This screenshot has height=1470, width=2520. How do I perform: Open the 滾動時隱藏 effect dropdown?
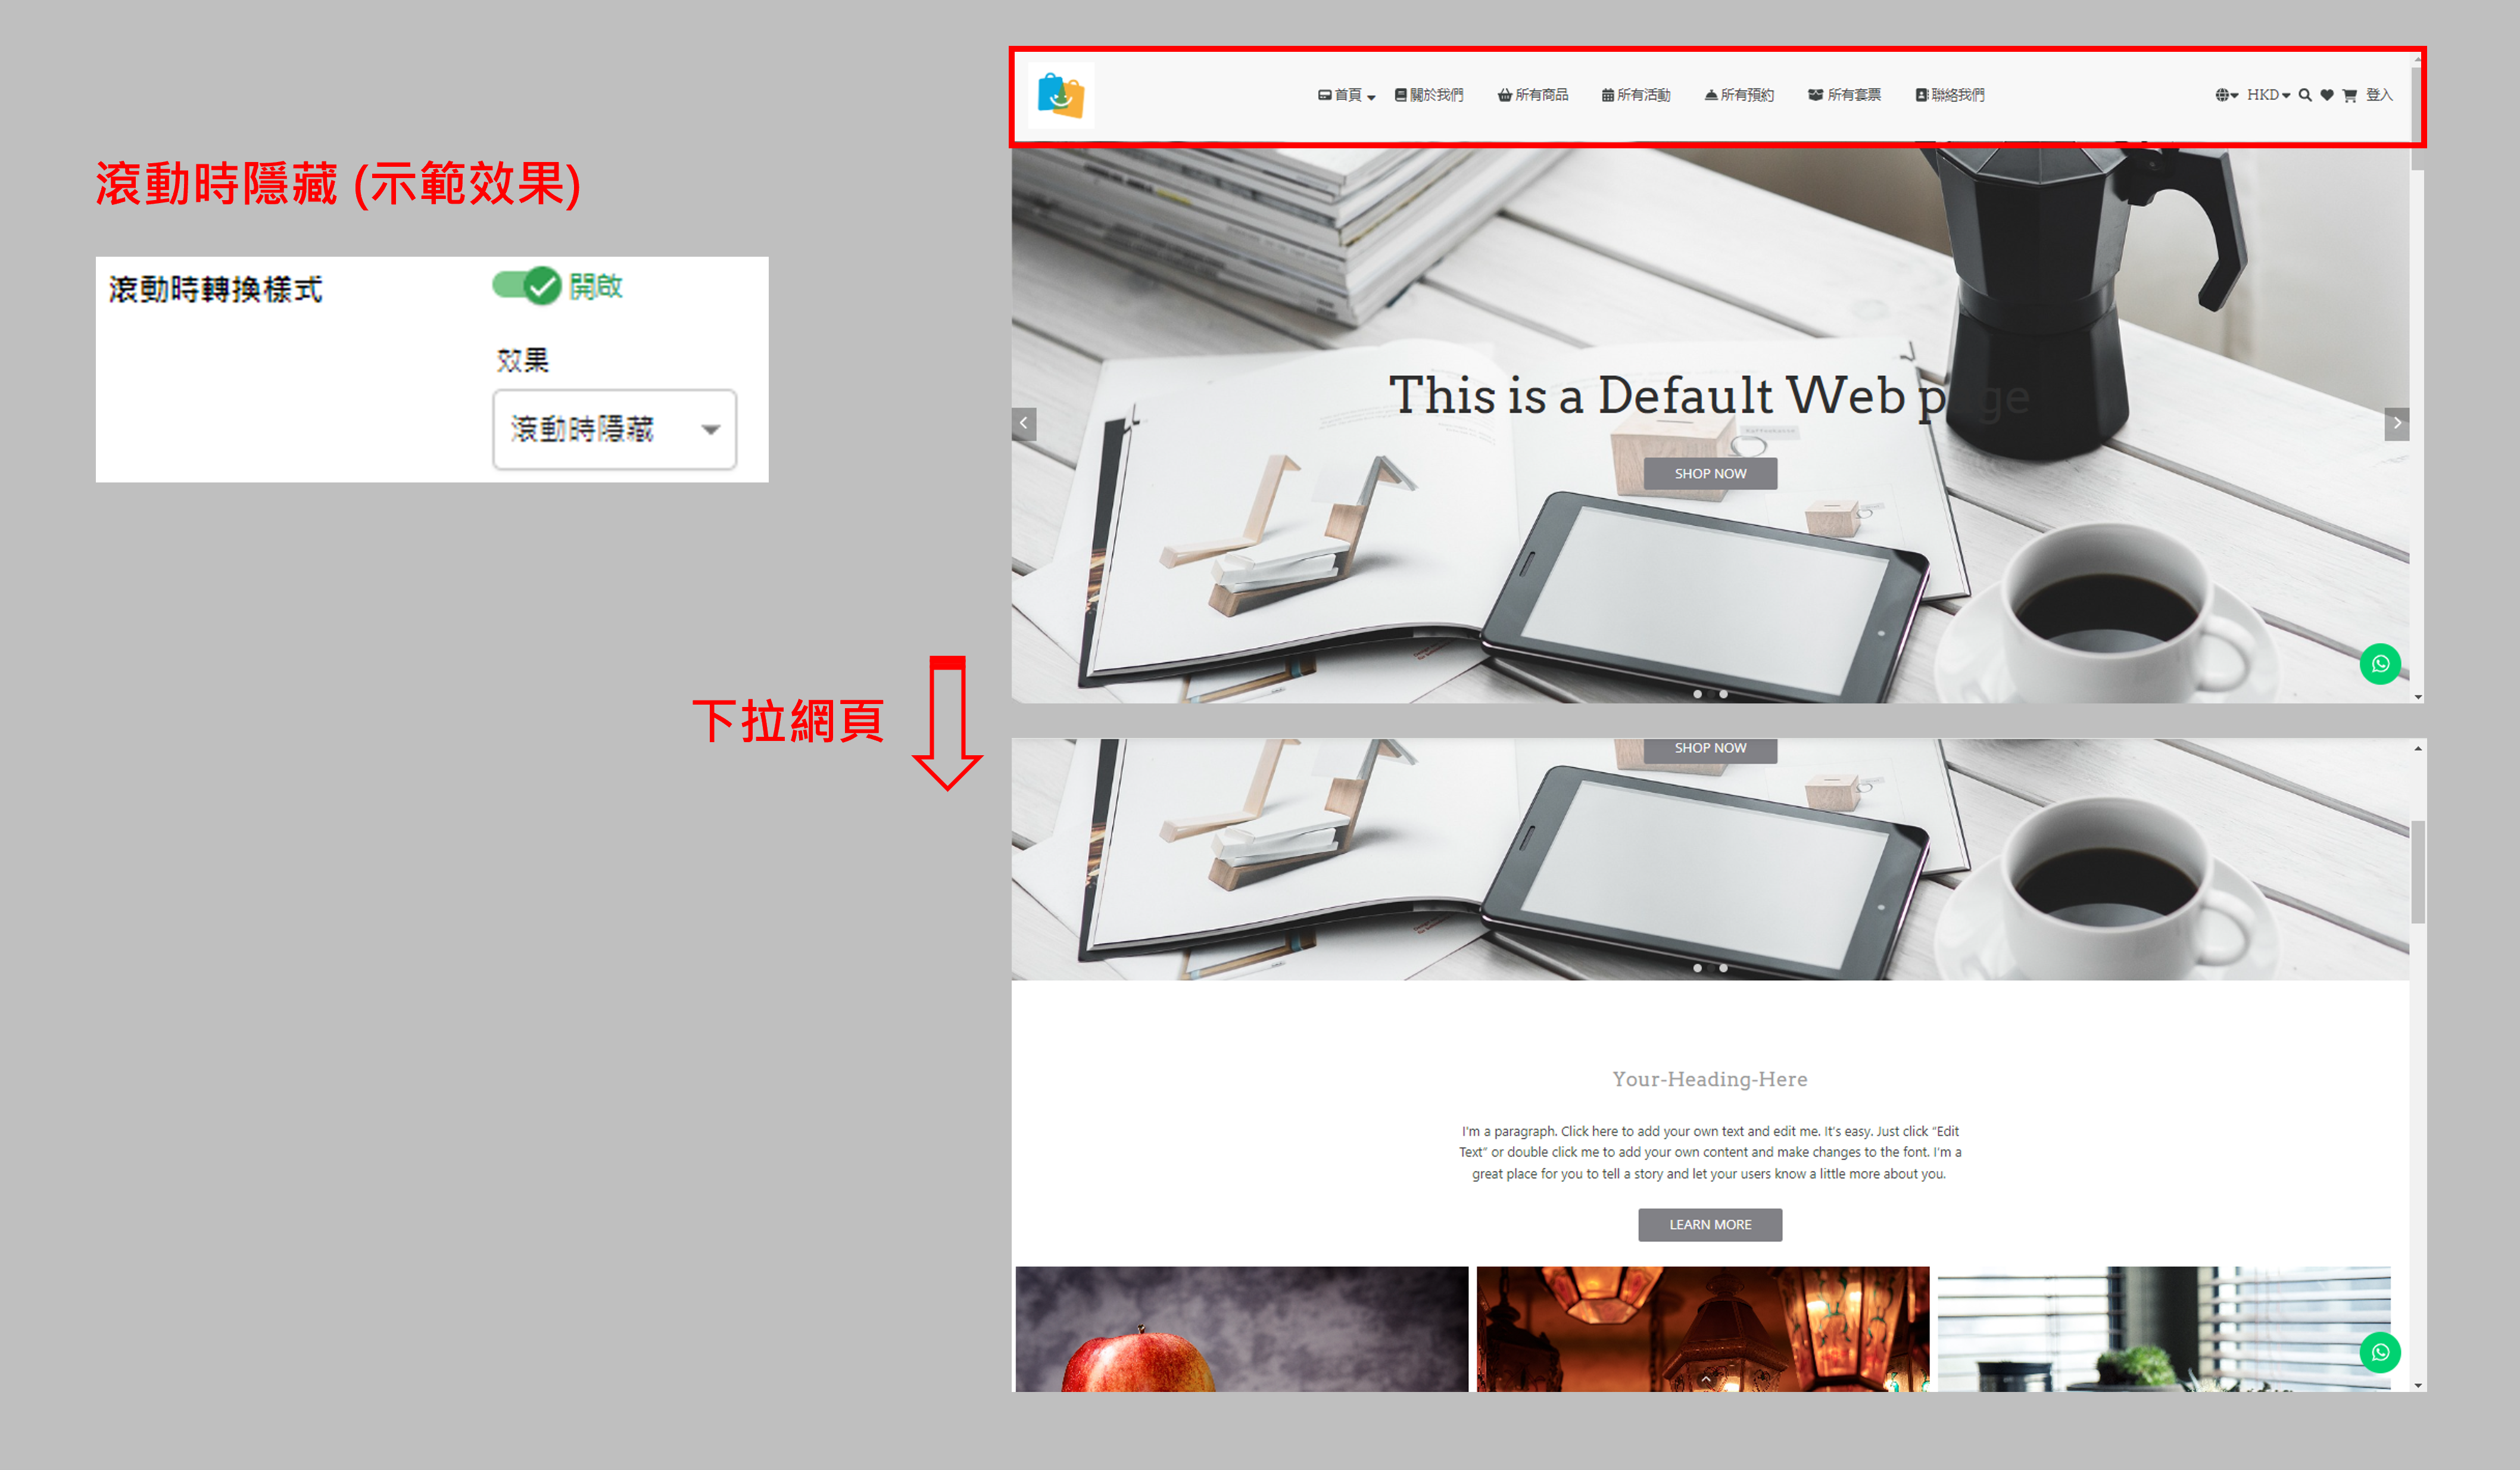pyautogui.click(x=614, y=429)
